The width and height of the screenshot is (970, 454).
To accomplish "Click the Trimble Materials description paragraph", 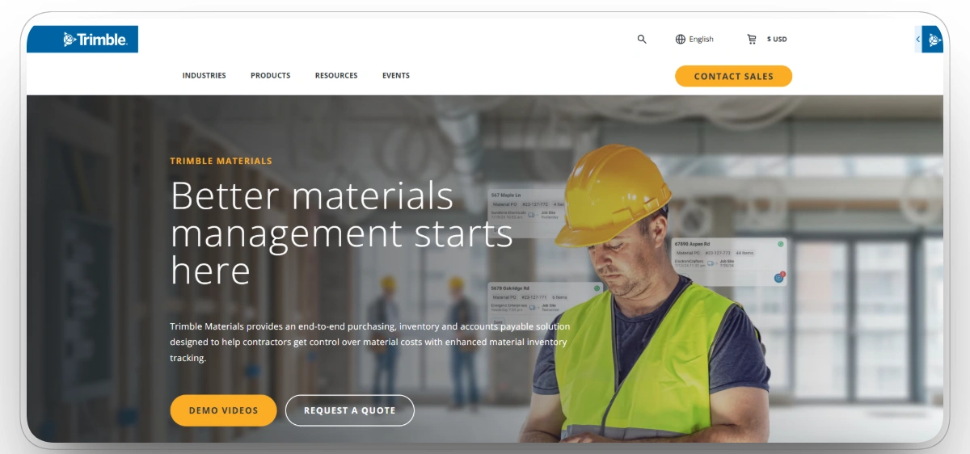I will (370, 342).
